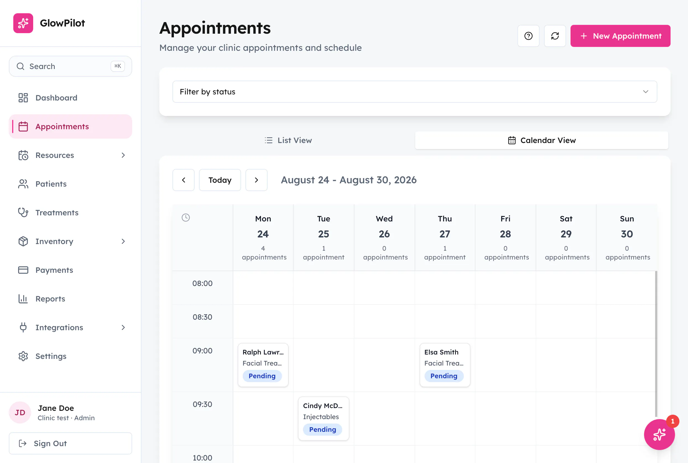Click the Tue 25 day header

[323, 237]
